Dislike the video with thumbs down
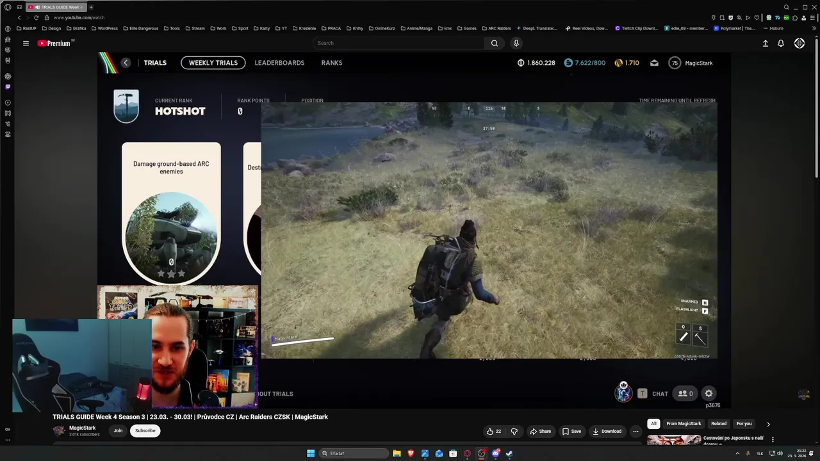This screenshot has height=461, width=820. pyautogui.click(x=514, y=431)
